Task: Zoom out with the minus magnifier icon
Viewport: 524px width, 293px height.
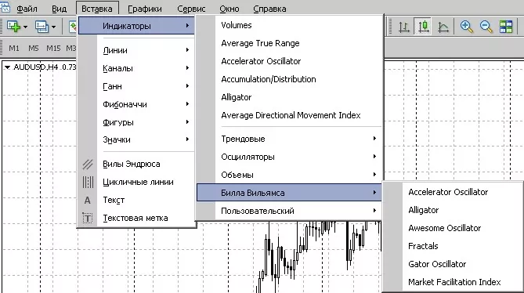Action: point(486,27)
